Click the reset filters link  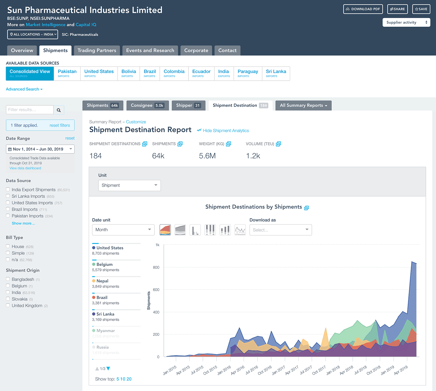coord(60,125)
